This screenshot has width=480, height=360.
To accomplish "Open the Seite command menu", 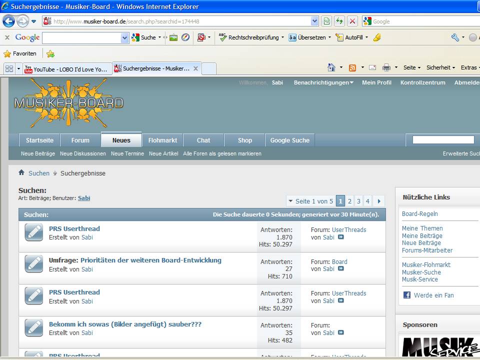I will click(x=411, y=67).
